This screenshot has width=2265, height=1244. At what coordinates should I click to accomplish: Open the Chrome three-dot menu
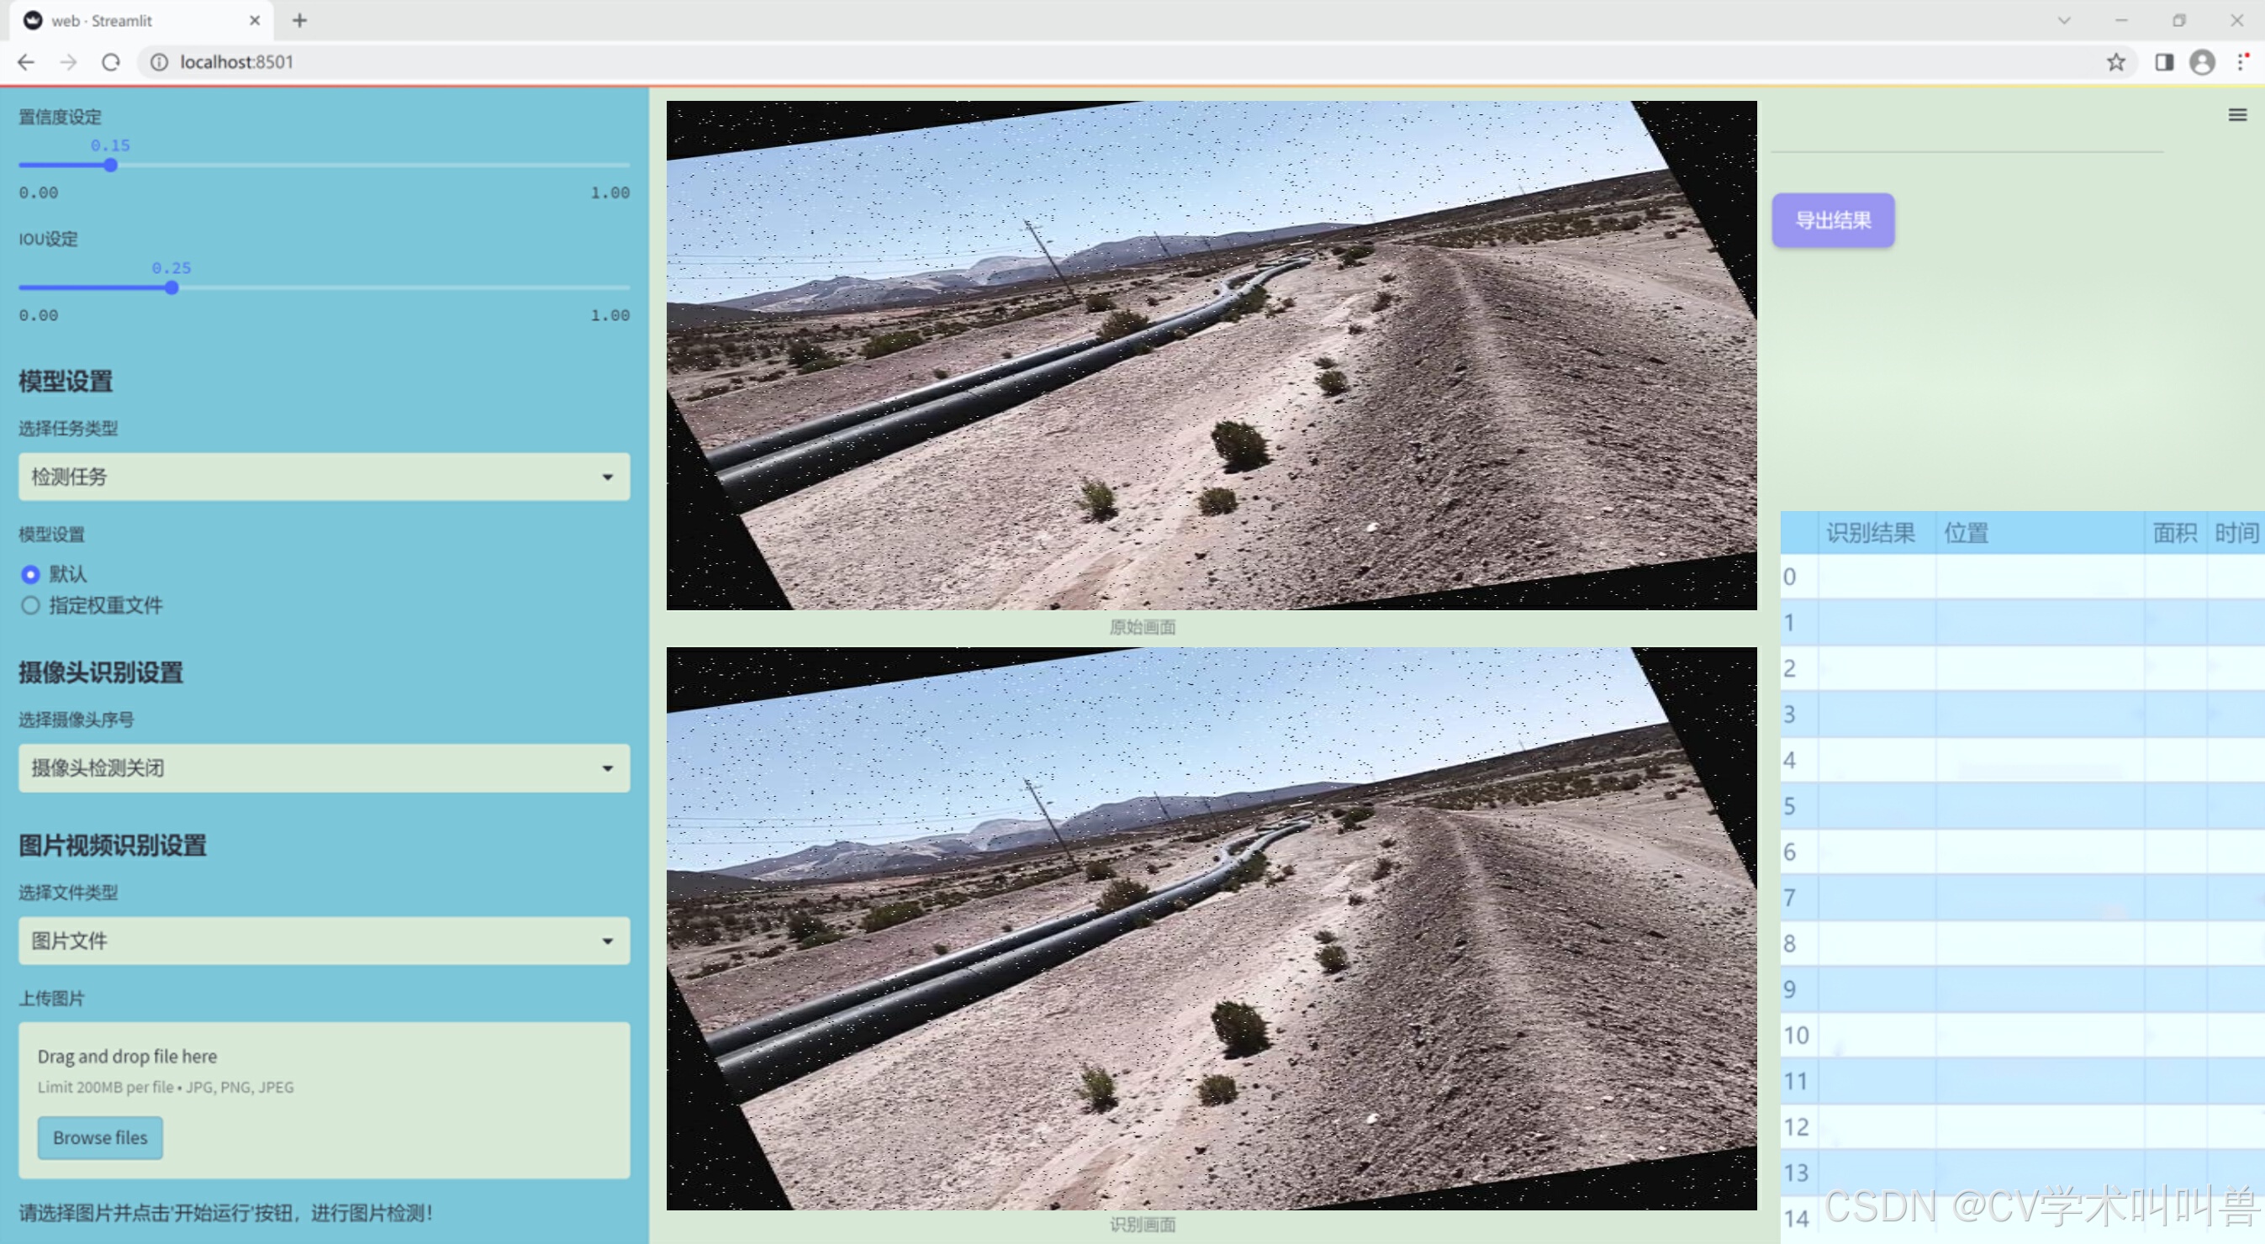coord(2242,62)
